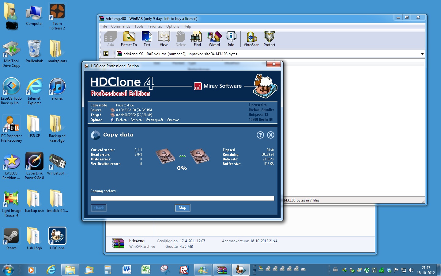The image size is (441, 276).
Task: Go up one folder level in WinRAR
Action: coord(106,53)
